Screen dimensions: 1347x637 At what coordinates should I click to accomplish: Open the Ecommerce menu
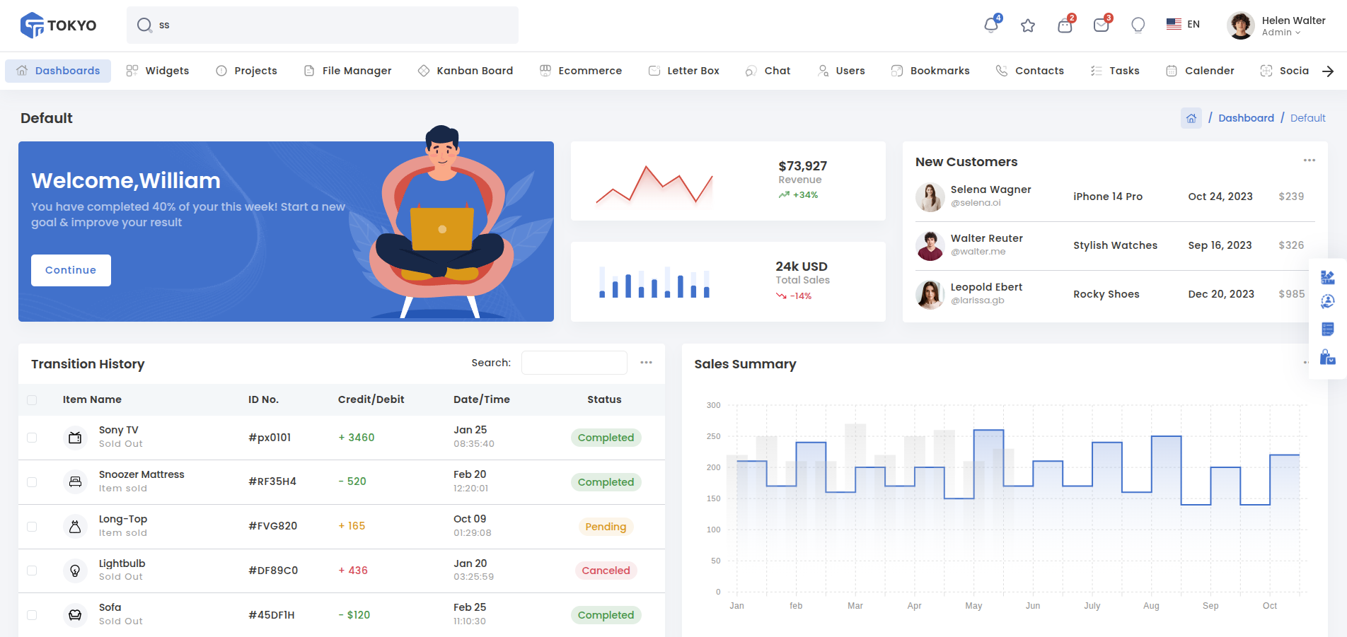click(x=581, y=71)
